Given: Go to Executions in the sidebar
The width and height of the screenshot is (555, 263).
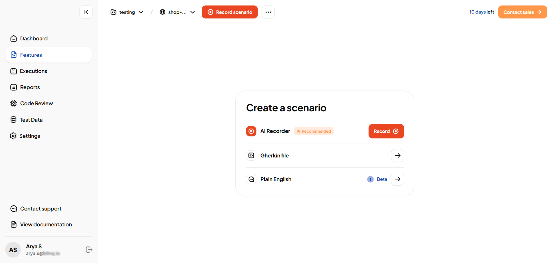Looking at the screenshot, I should click(33, 71).
